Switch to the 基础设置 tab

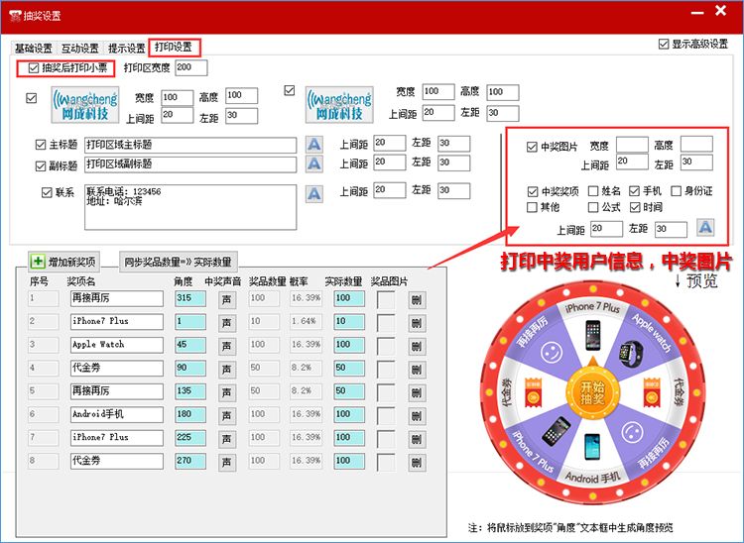[33, 48]
